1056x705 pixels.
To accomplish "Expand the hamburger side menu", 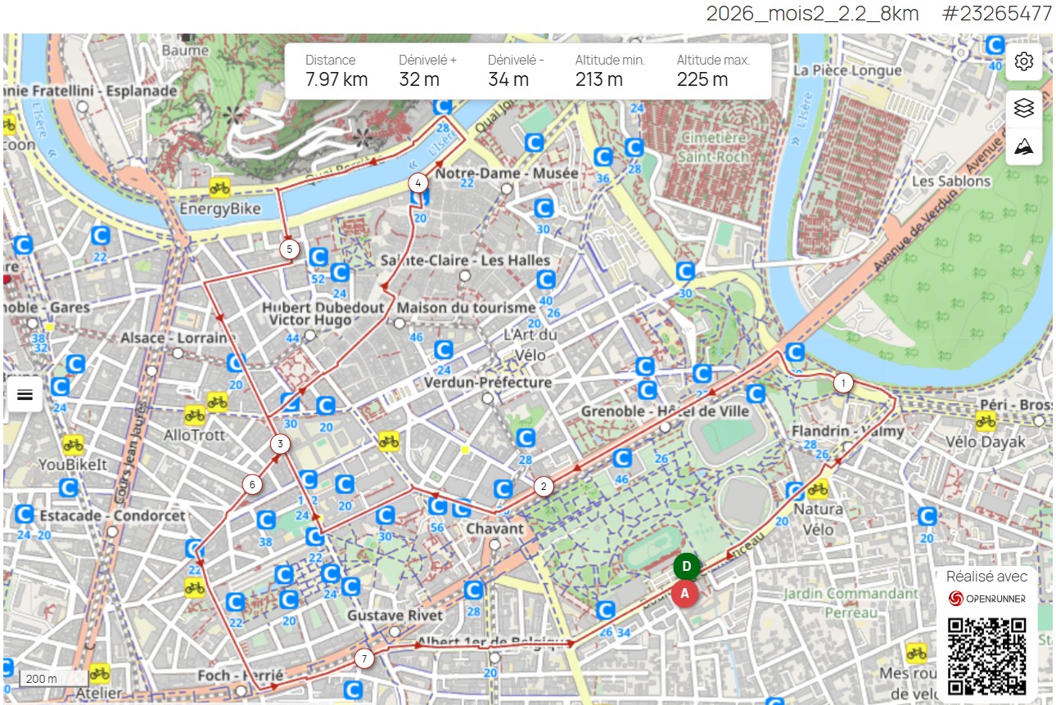I will point(25,395).
